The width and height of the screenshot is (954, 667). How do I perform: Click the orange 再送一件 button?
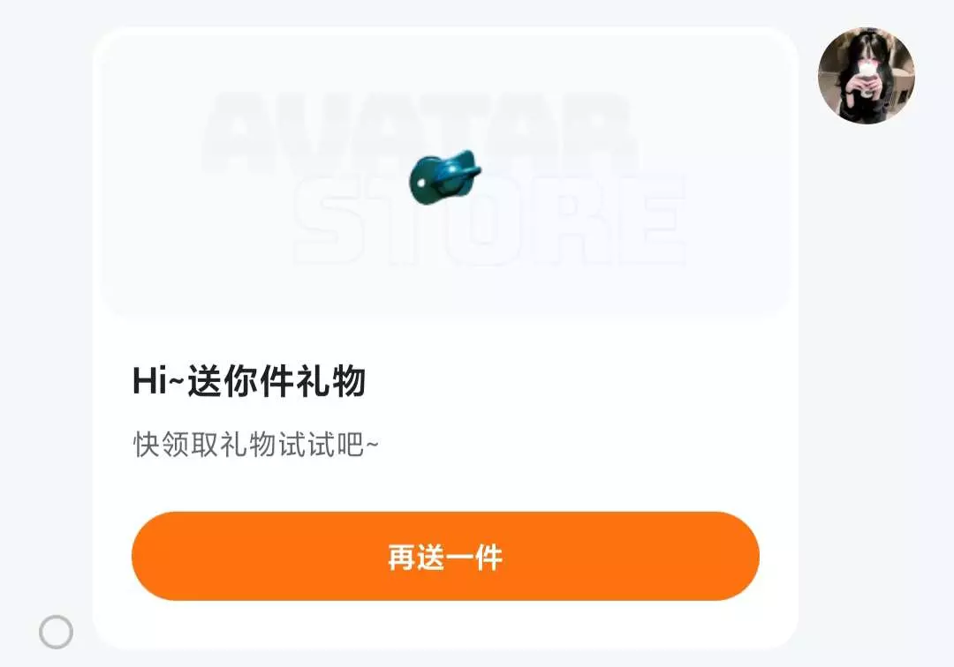coord(445,556)
